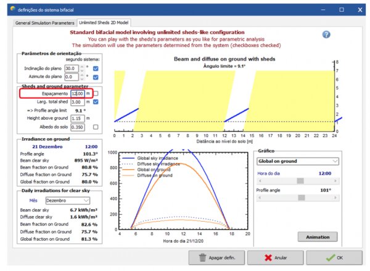Screen dimensions: 370x271
Task: Click the red X icon on Anular
Action: [266, 257]
